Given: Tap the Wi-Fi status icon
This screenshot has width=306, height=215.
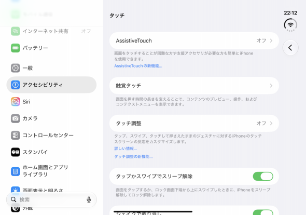Looking at the screenshot, I should 290,25.
